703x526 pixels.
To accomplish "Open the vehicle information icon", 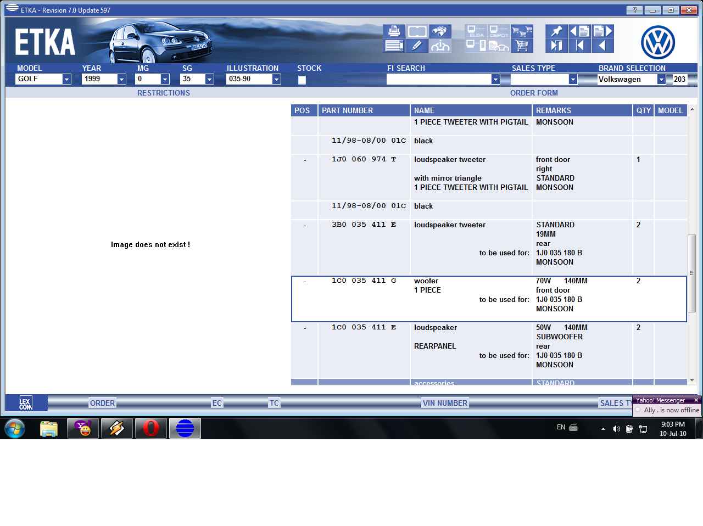I will [x=440, y=46].
